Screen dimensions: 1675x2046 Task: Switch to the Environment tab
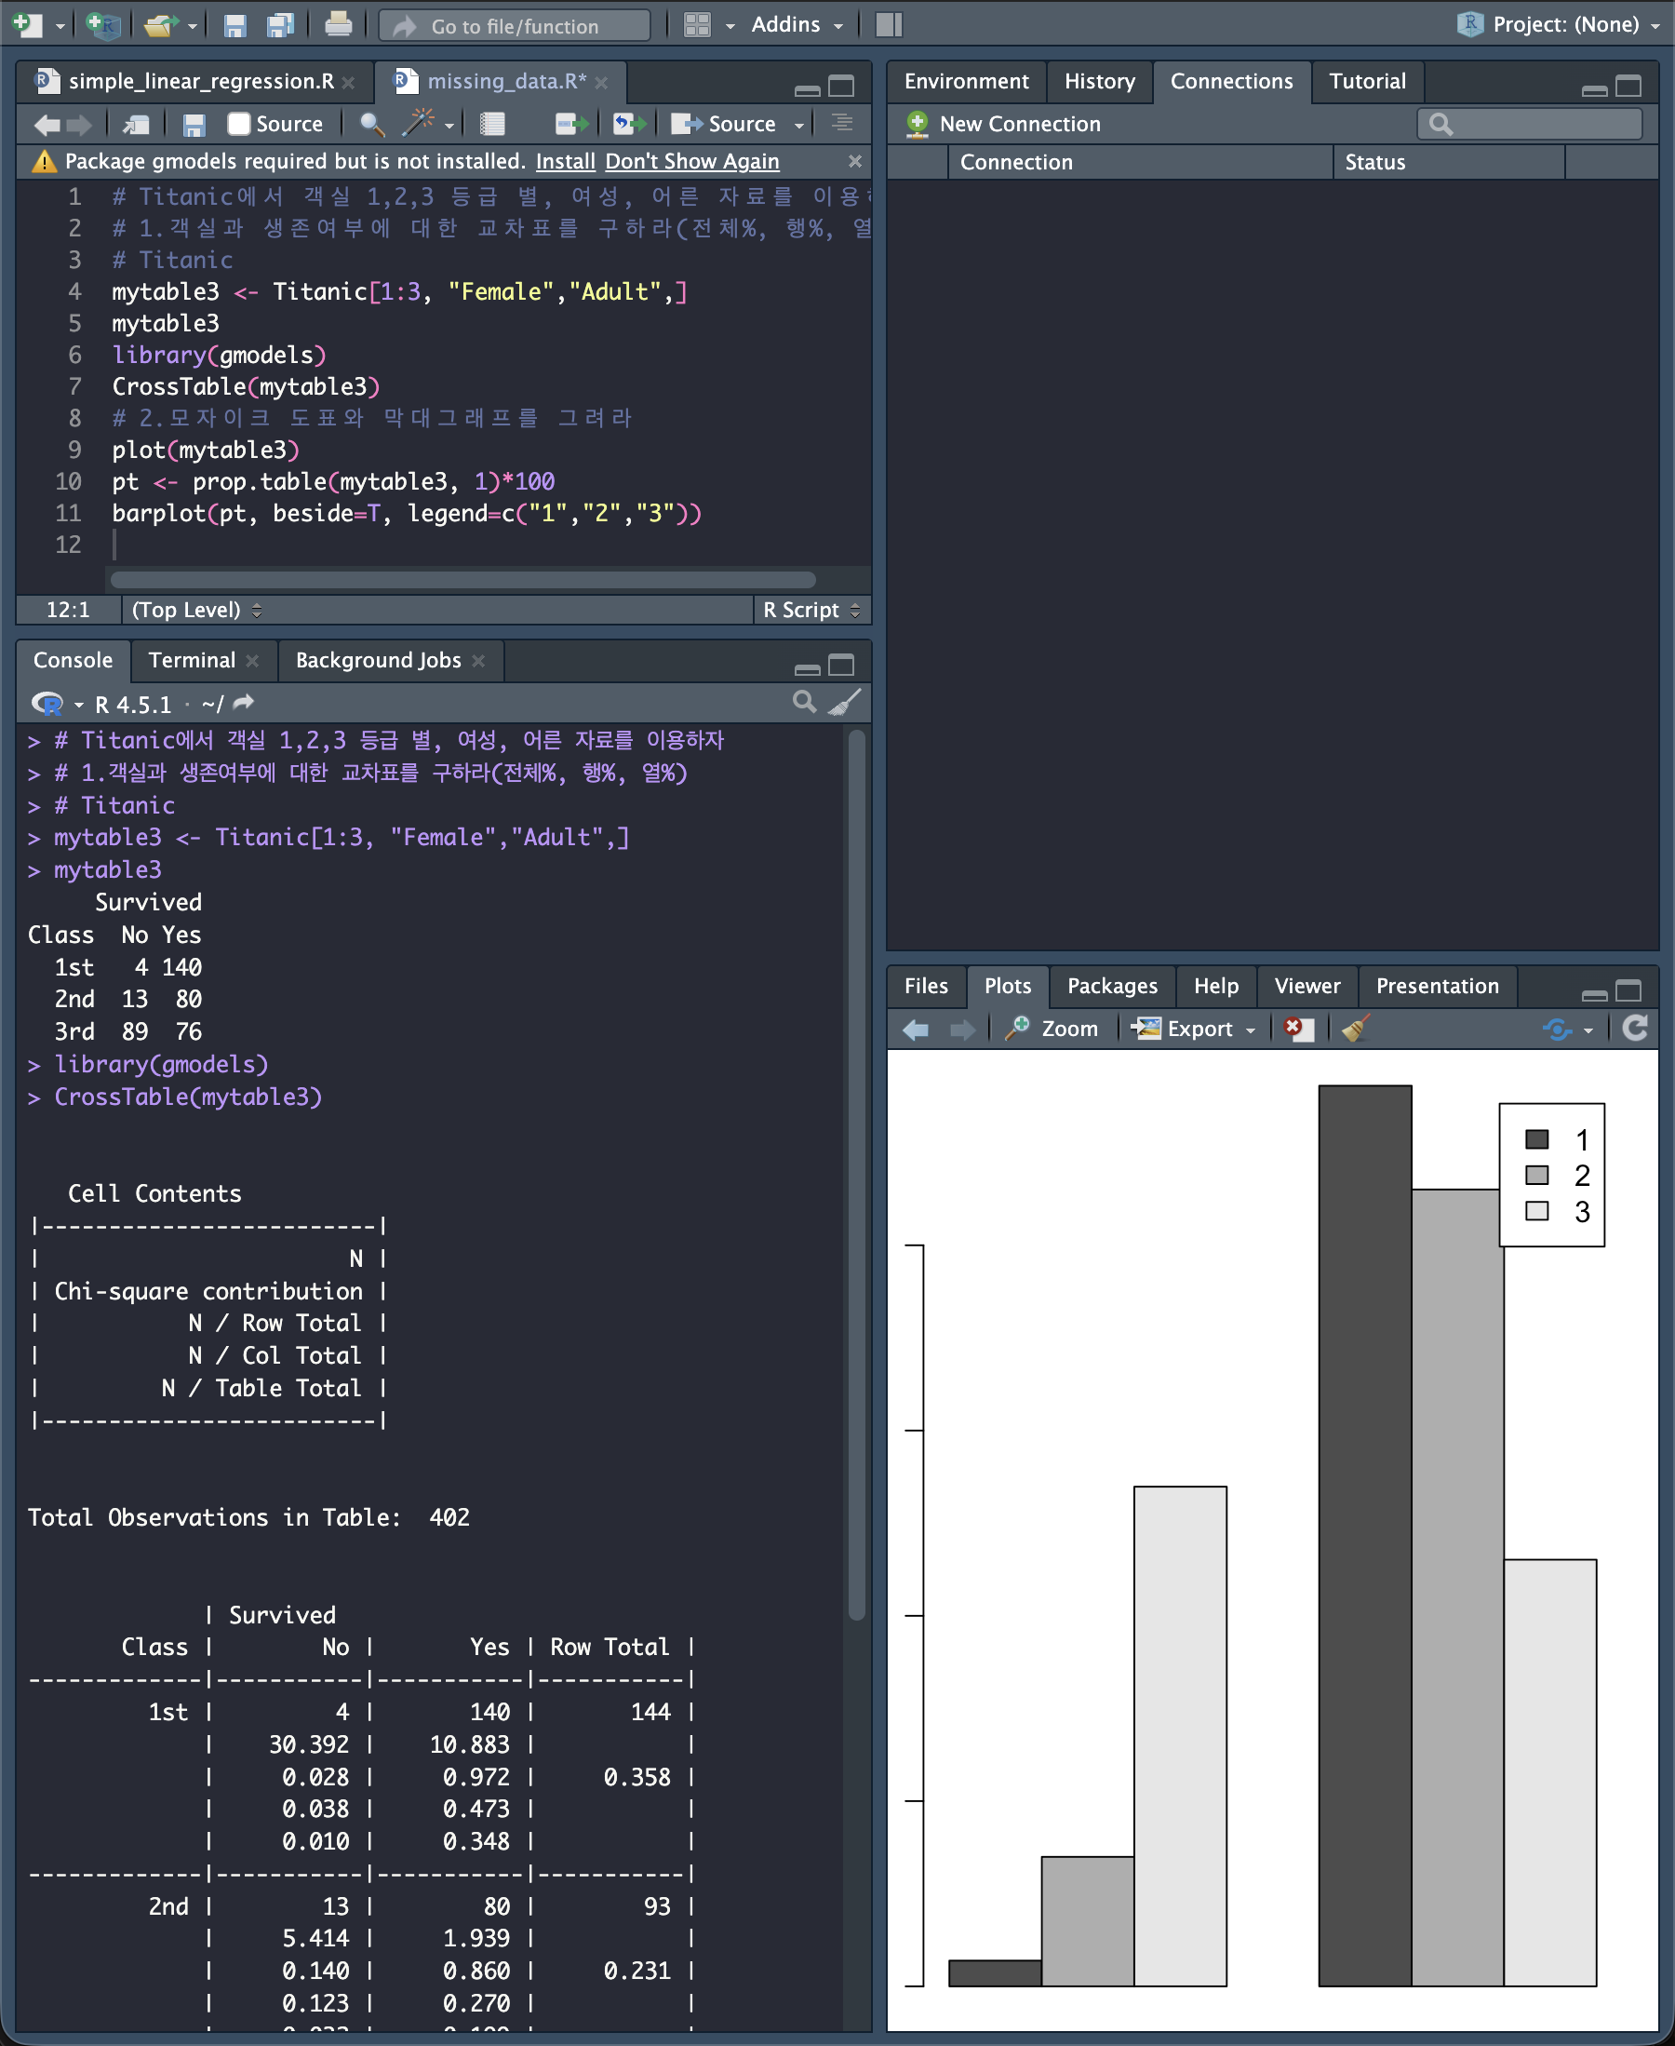(x=966, y=81)
